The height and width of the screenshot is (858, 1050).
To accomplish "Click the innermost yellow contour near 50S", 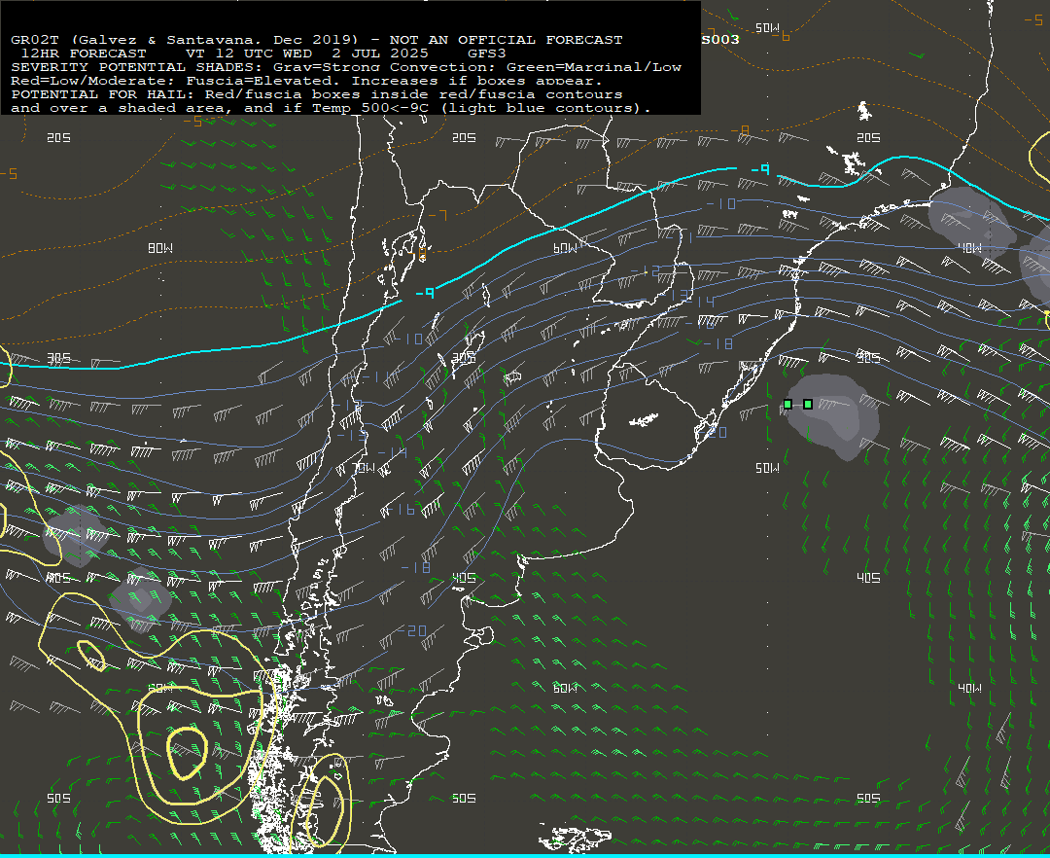I will pyautogui.click(x=186, y=754).
